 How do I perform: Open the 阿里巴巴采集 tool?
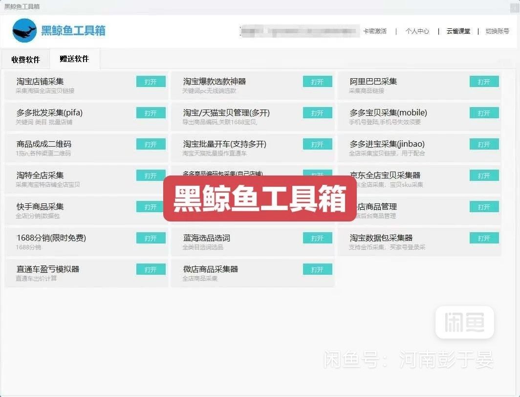[x=484, y=82]
